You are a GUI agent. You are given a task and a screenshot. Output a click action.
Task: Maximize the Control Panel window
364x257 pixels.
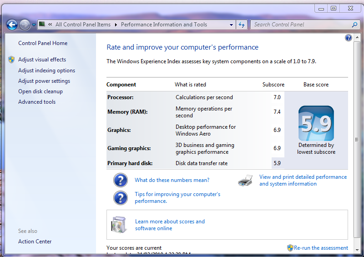[334, 8]
